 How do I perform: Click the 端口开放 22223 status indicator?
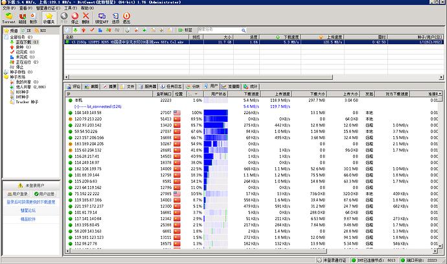pos(419,260)
